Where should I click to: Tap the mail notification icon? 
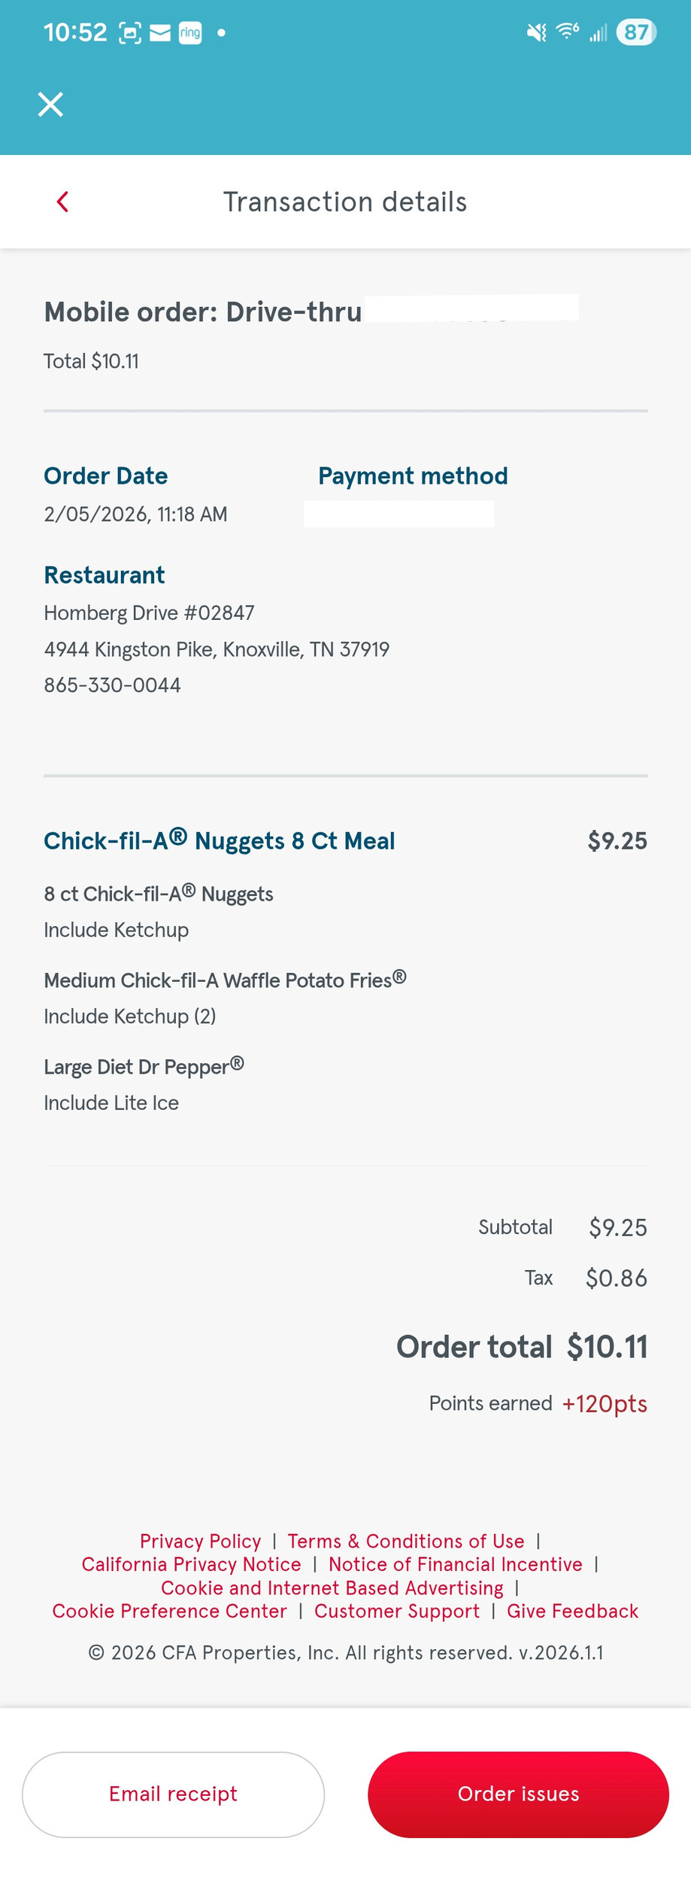click(x=160, y=32)
